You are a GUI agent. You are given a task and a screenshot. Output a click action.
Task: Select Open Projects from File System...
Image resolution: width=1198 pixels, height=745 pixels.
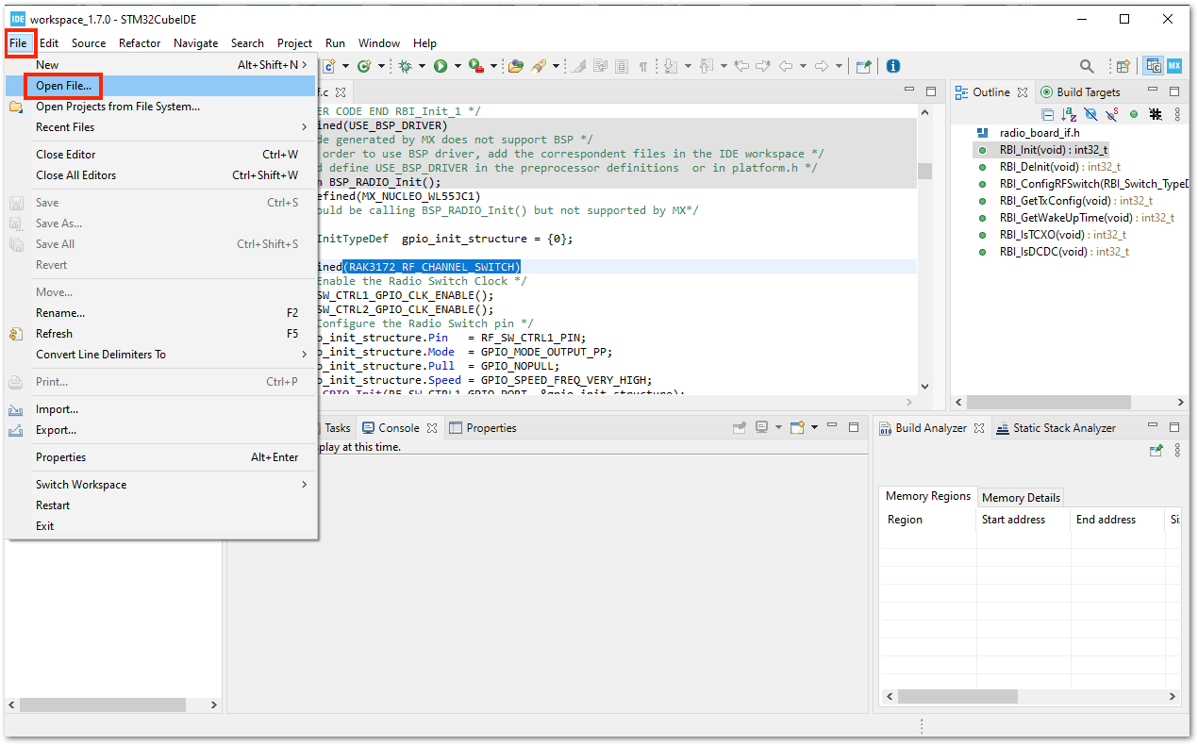tap(160, 107)
